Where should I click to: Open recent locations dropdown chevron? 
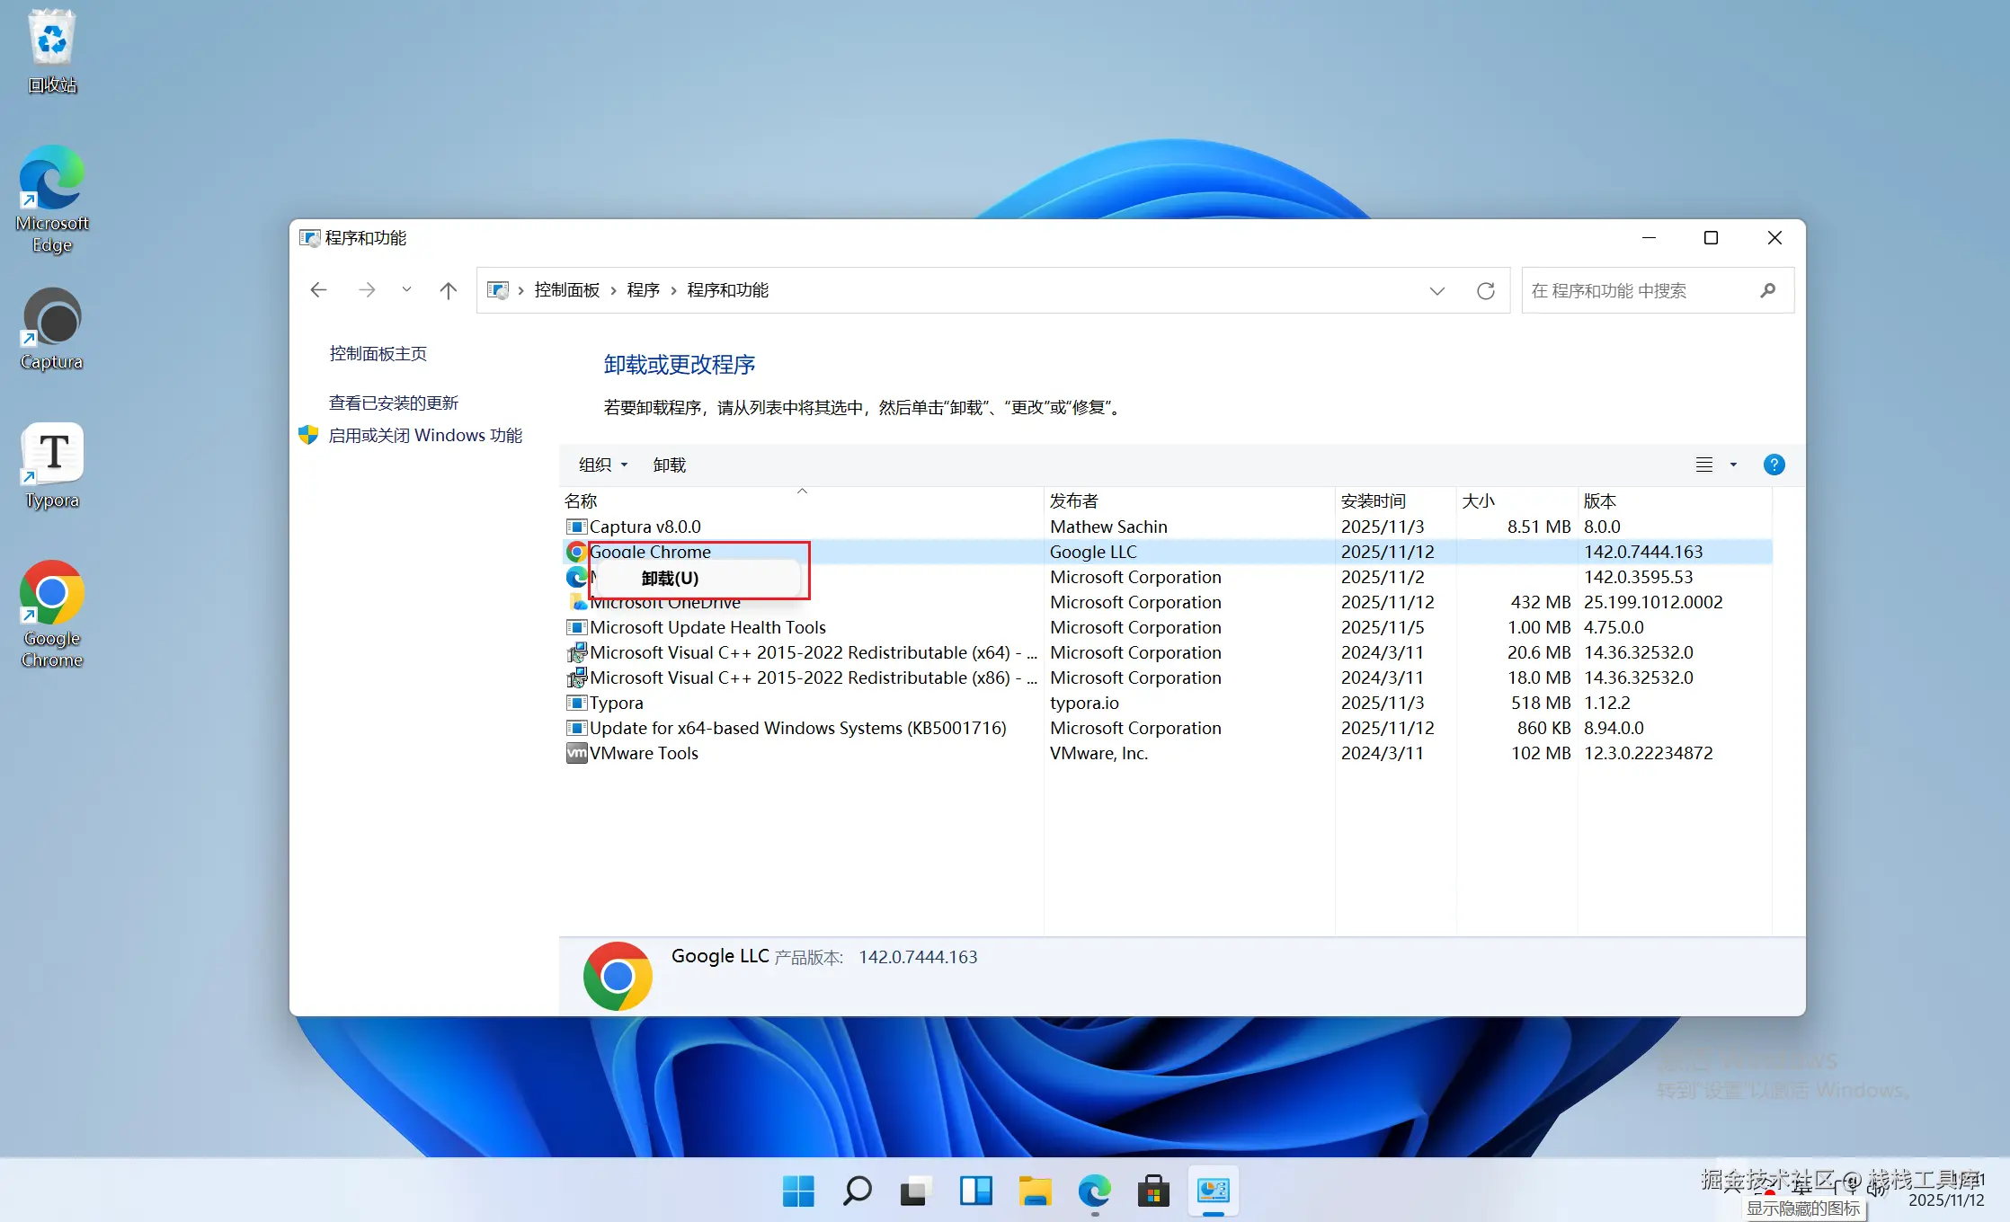(x=406, y=289)
